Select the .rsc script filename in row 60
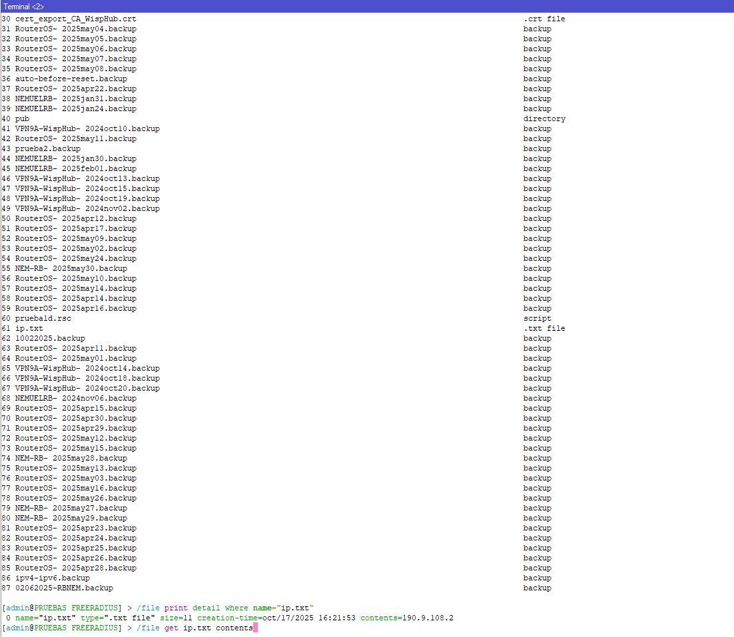Image resolution: width=734 pixels, height=637 pixels. 43,318
